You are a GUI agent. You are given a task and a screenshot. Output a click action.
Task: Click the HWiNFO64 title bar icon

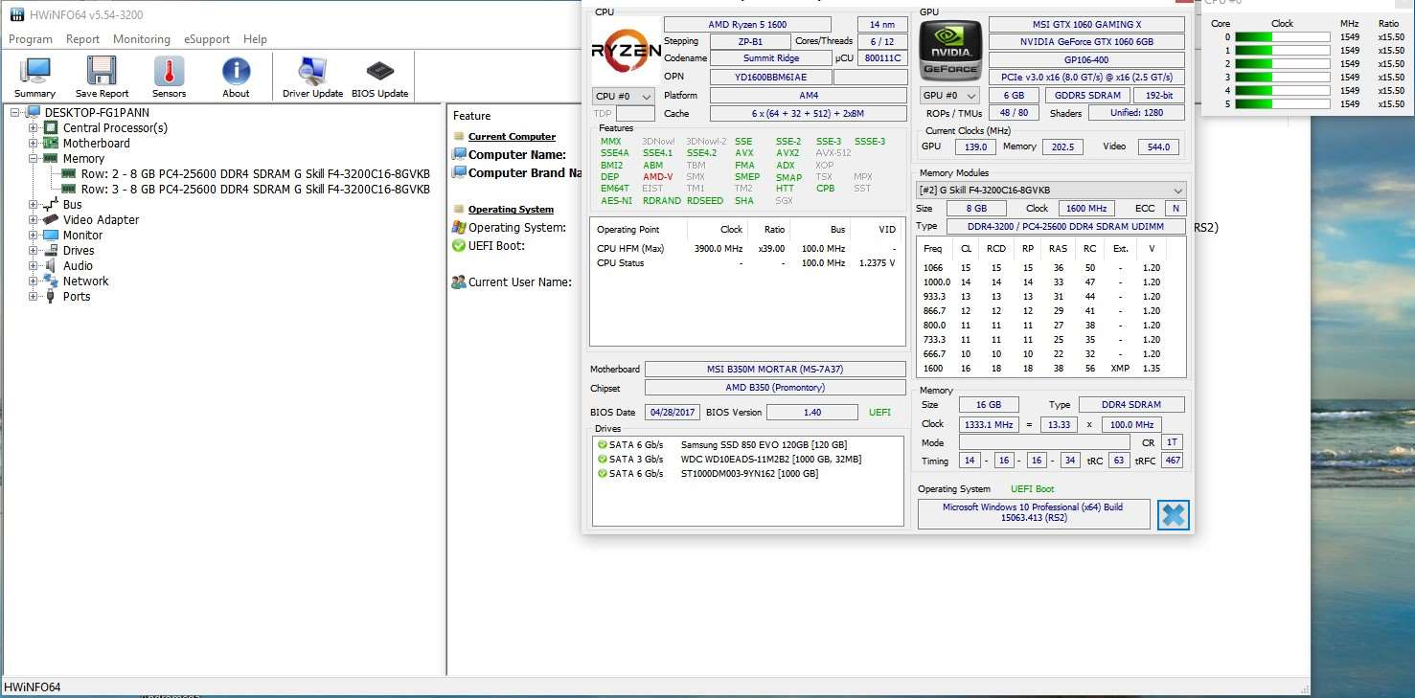[x=16, y=15]
